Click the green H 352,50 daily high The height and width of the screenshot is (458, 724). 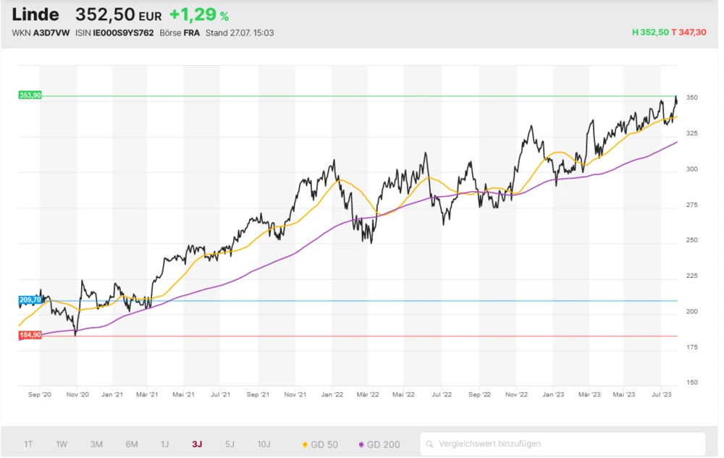[x=649, y=33]
